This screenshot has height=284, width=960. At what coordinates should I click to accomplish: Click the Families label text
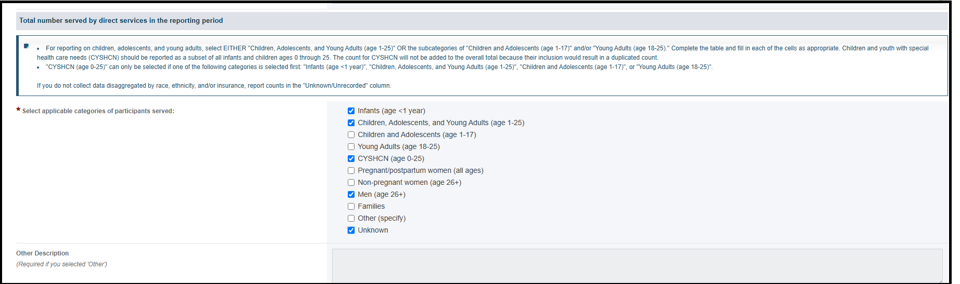(x=371, y=206)
